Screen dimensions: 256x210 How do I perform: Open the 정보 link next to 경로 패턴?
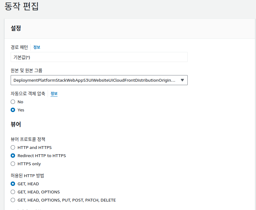click(x=37, y=47)
